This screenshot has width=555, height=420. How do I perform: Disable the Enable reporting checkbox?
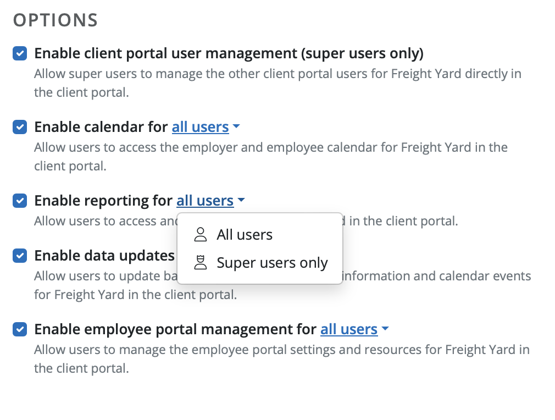pos(20,201)
